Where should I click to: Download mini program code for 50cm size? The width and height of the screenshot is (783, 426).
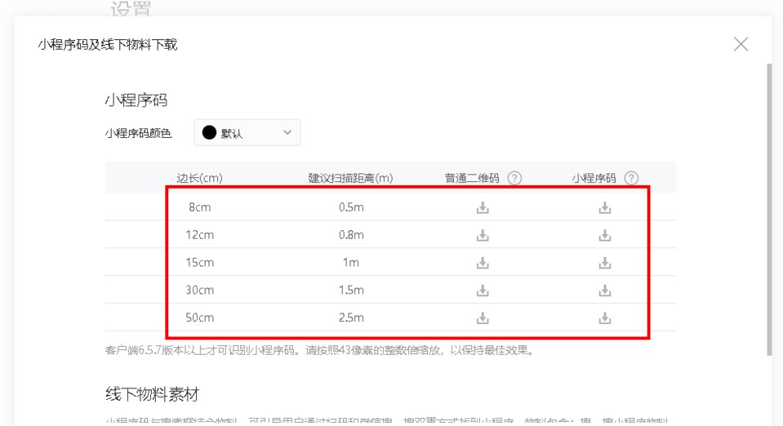click(604, 317)
